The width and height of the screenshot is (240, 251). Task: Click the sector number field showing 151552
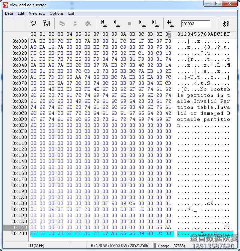(x=196, y=24)
